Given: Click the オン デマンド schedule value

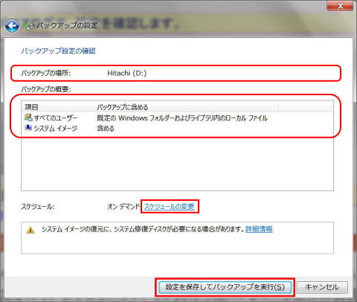Looking at the screenshot, I should tap(123, 206).
